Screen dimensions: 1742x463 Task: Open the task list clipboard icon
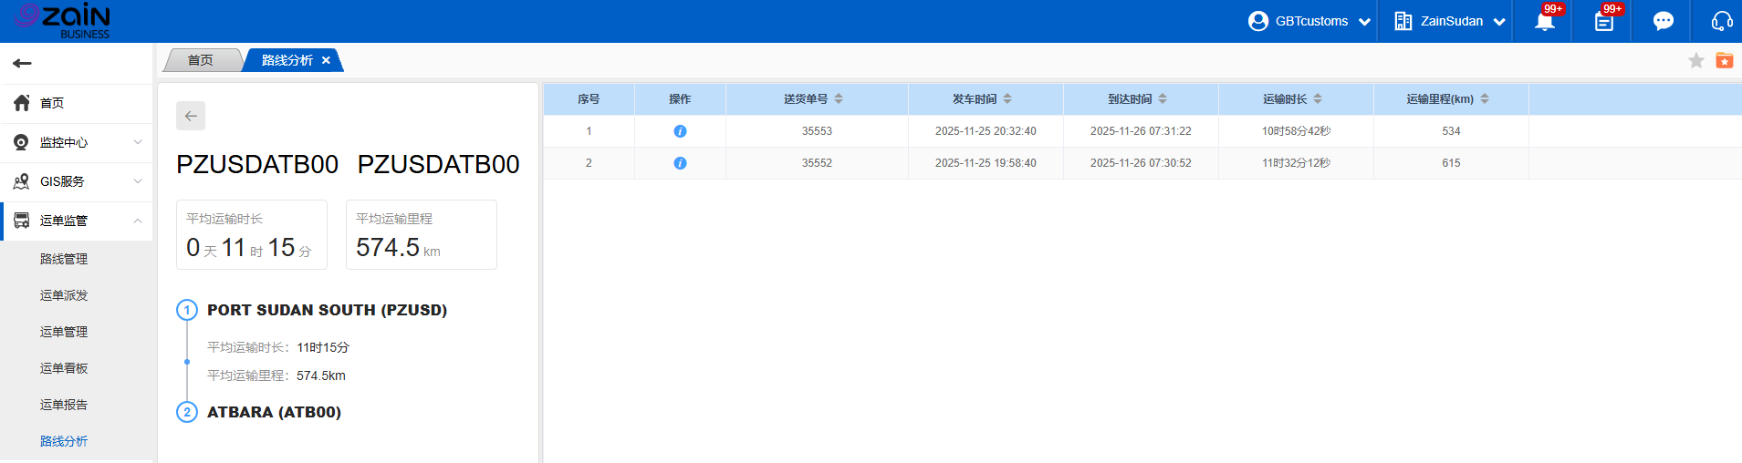click(1603, 22)
